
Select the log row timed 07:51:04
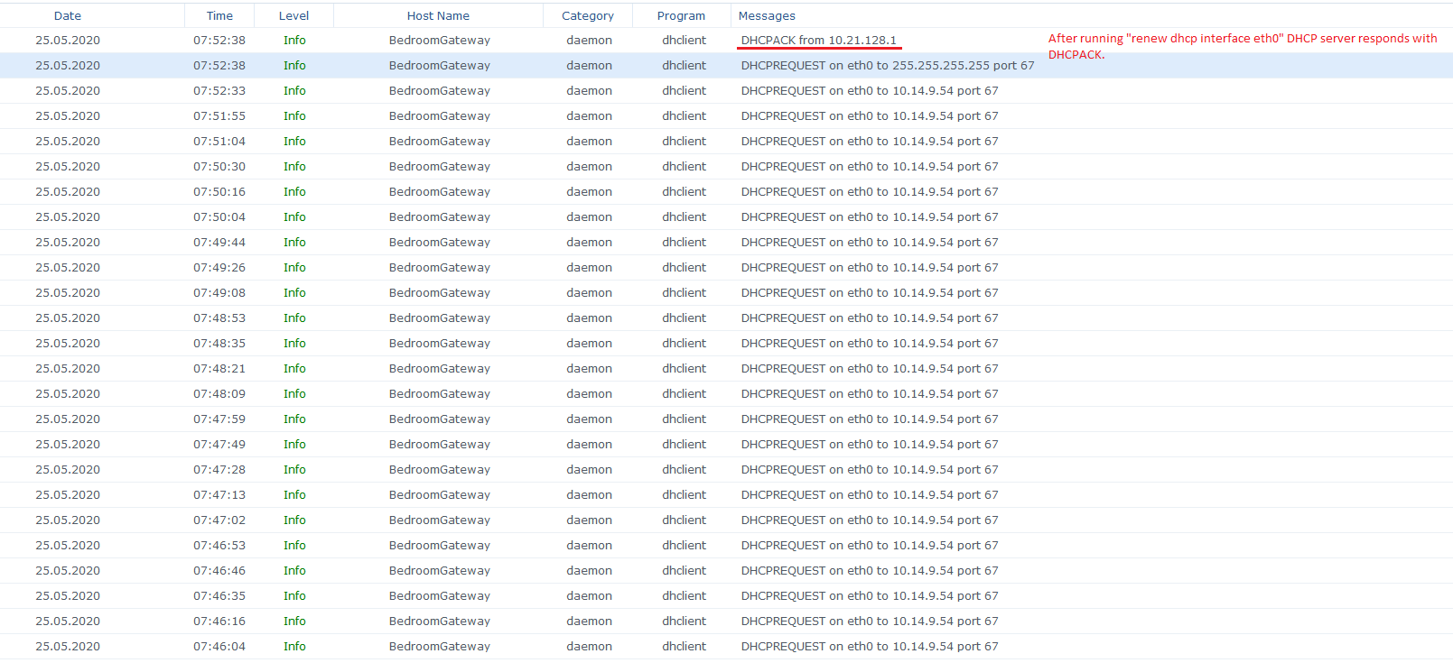726,141
